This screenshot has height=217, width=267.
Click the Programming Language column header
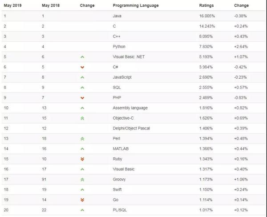point(132,6)
